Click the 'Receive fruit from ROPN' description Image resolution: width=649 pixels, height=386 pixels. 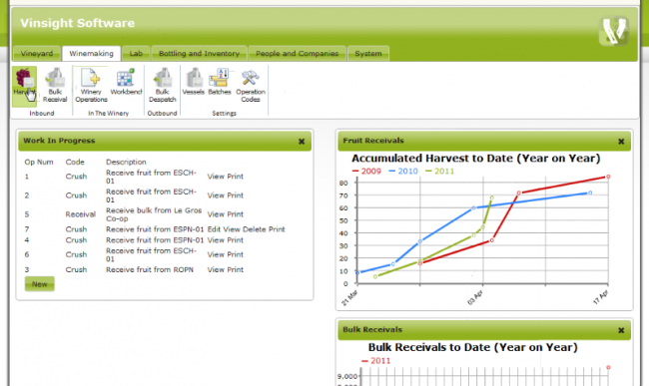[x=150, y=269]
